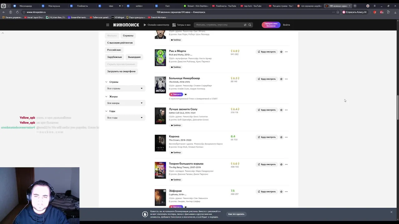Toggle the Зарубежные filter chip

coord(115,57)
